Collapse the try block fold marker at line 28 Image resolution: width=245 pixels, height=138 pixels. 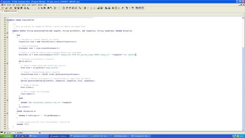click(x=7, y=38)
